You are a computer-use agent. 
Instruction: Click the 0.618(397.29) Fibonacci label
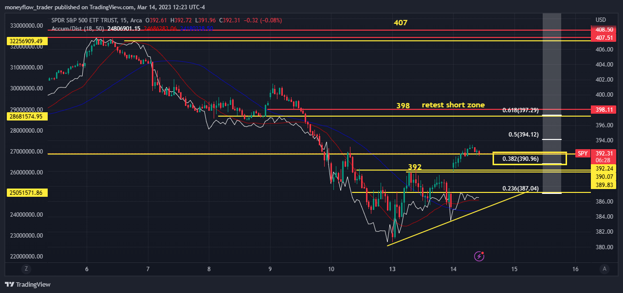point(520,110)
